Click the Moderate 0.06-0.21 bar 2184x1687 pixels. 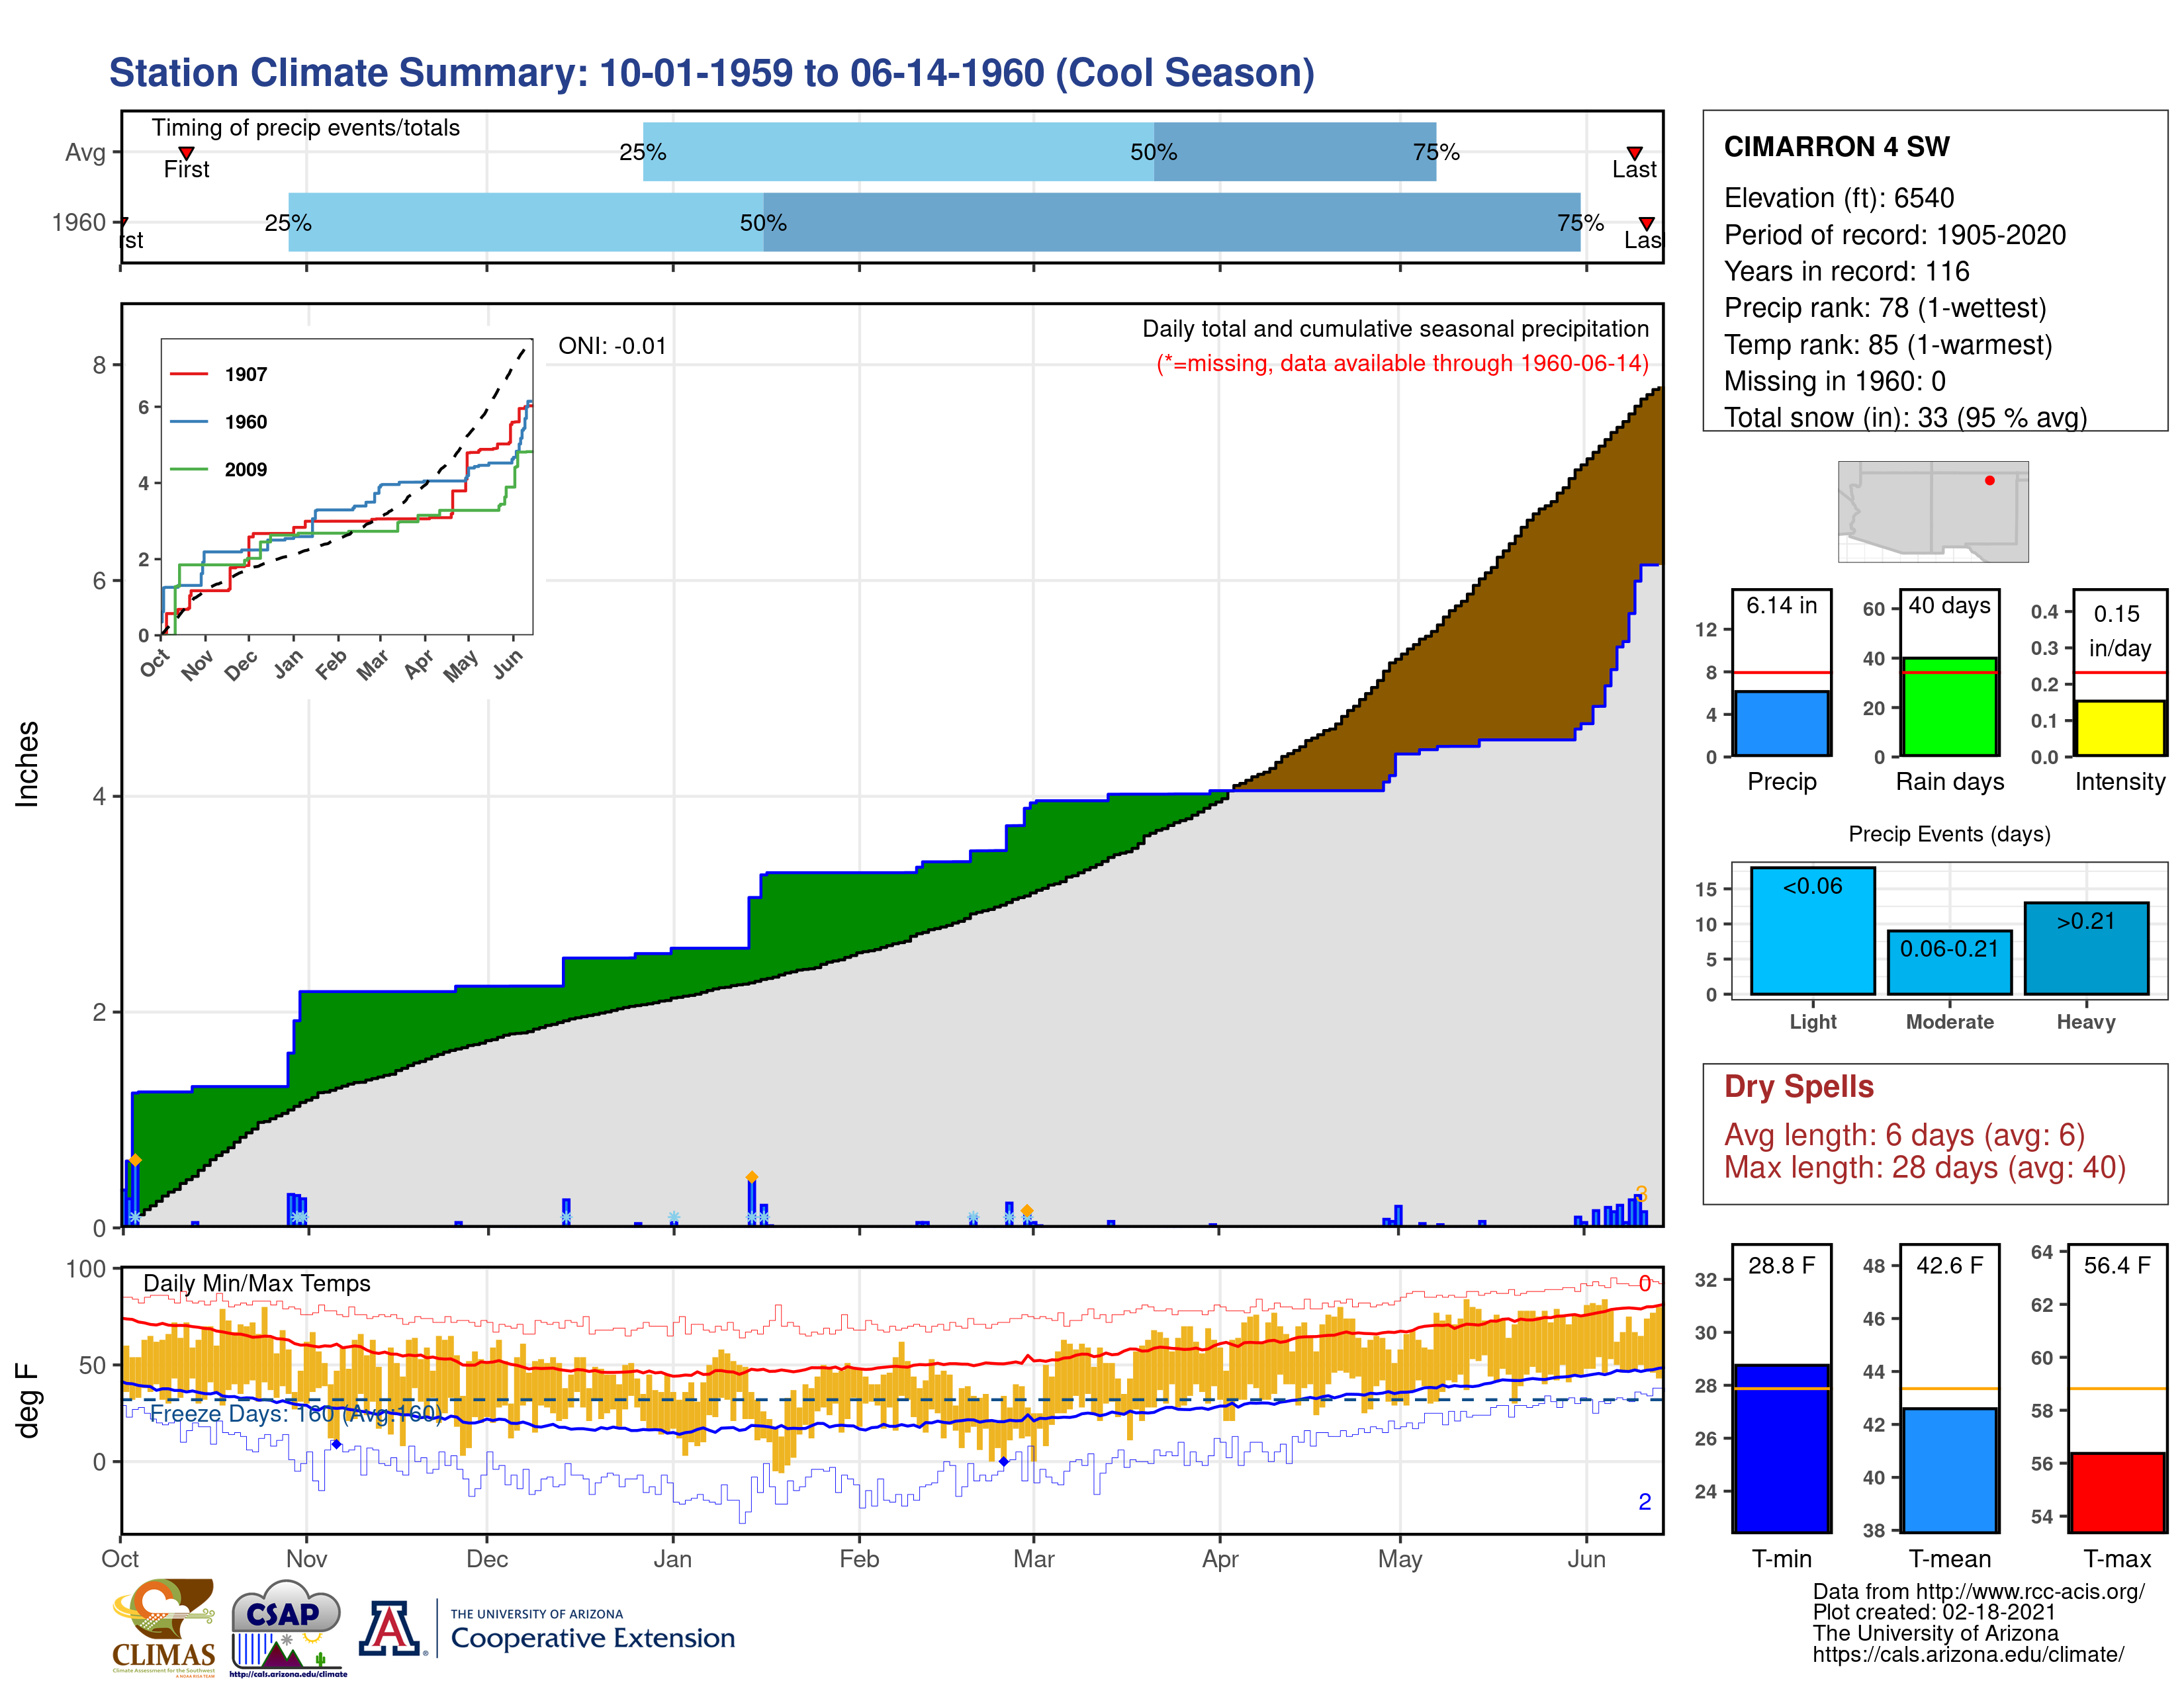pyautogui.click(x=1949, y=963)
